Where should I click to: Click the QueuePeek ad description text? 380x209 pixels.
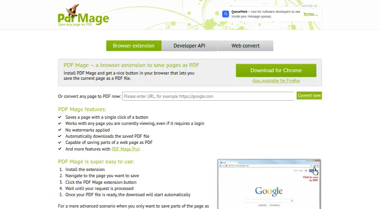click(x=266, y=14)
